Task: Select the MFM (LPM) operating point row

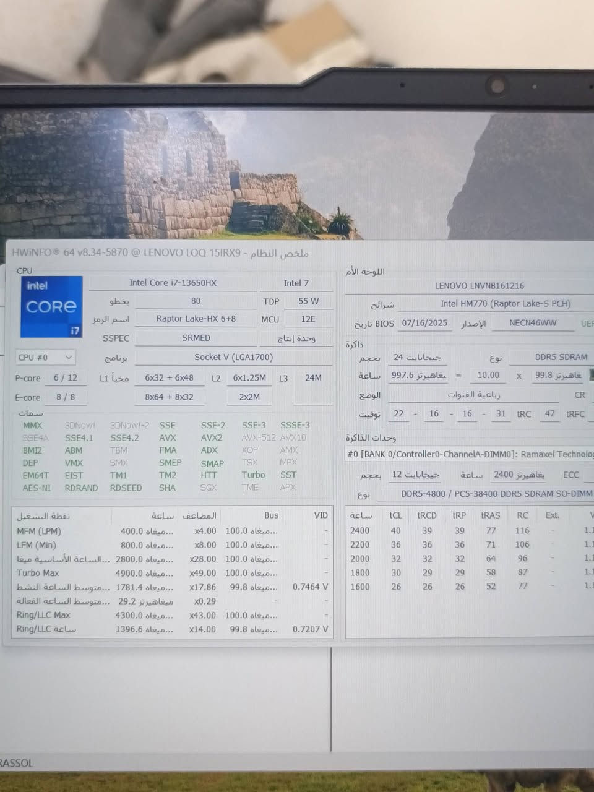Action: click(x=172, y=532)
